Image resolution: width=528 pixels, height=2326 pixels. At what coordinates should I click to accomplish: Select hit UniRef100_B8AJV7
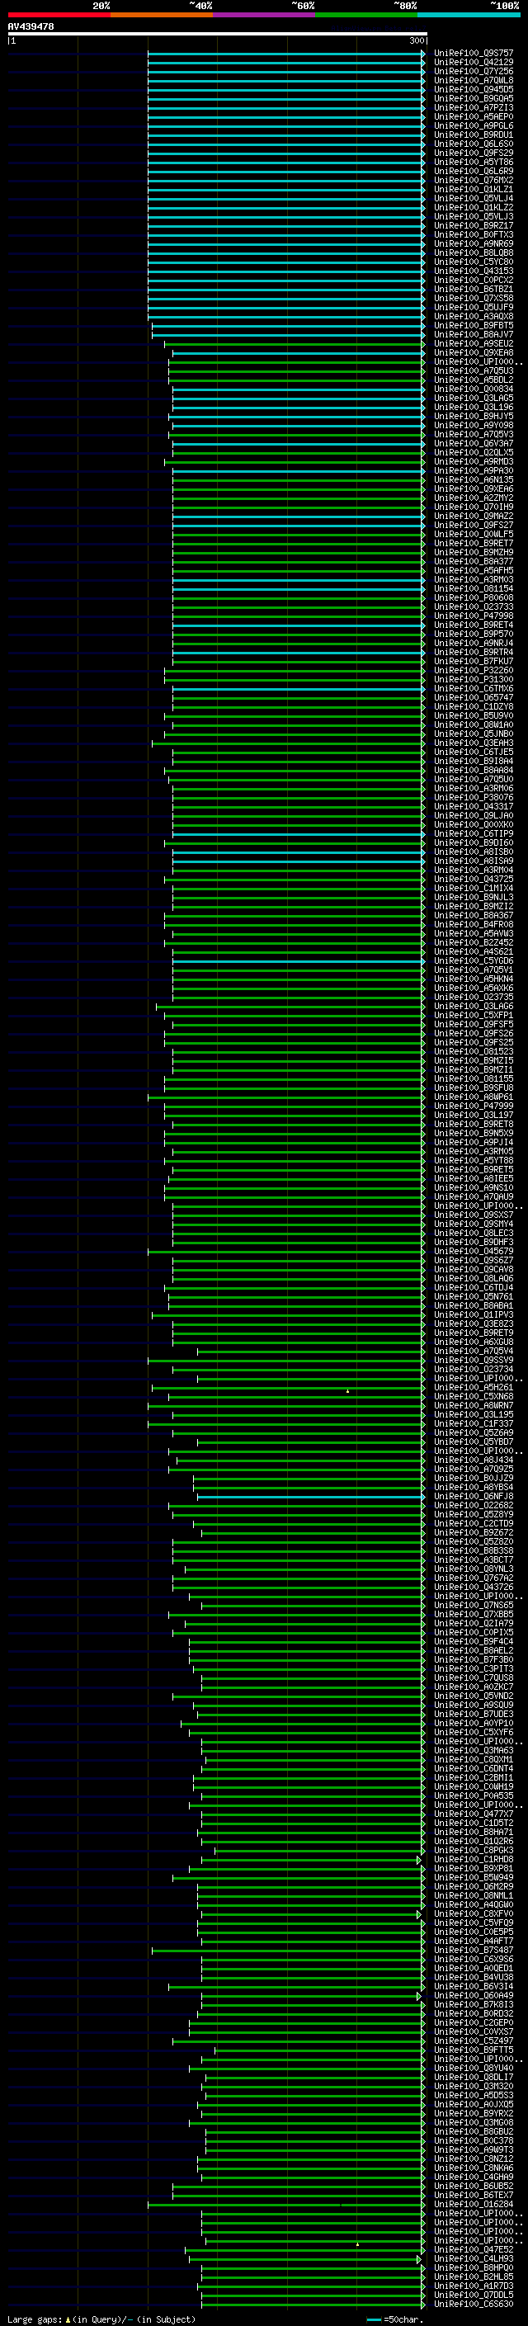coord(474,334)
